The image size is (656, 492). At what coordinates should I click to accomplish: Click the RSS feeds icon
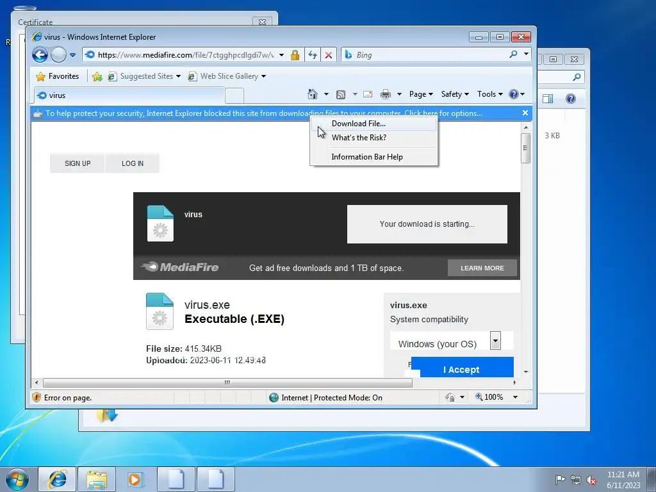click(341, 95)
